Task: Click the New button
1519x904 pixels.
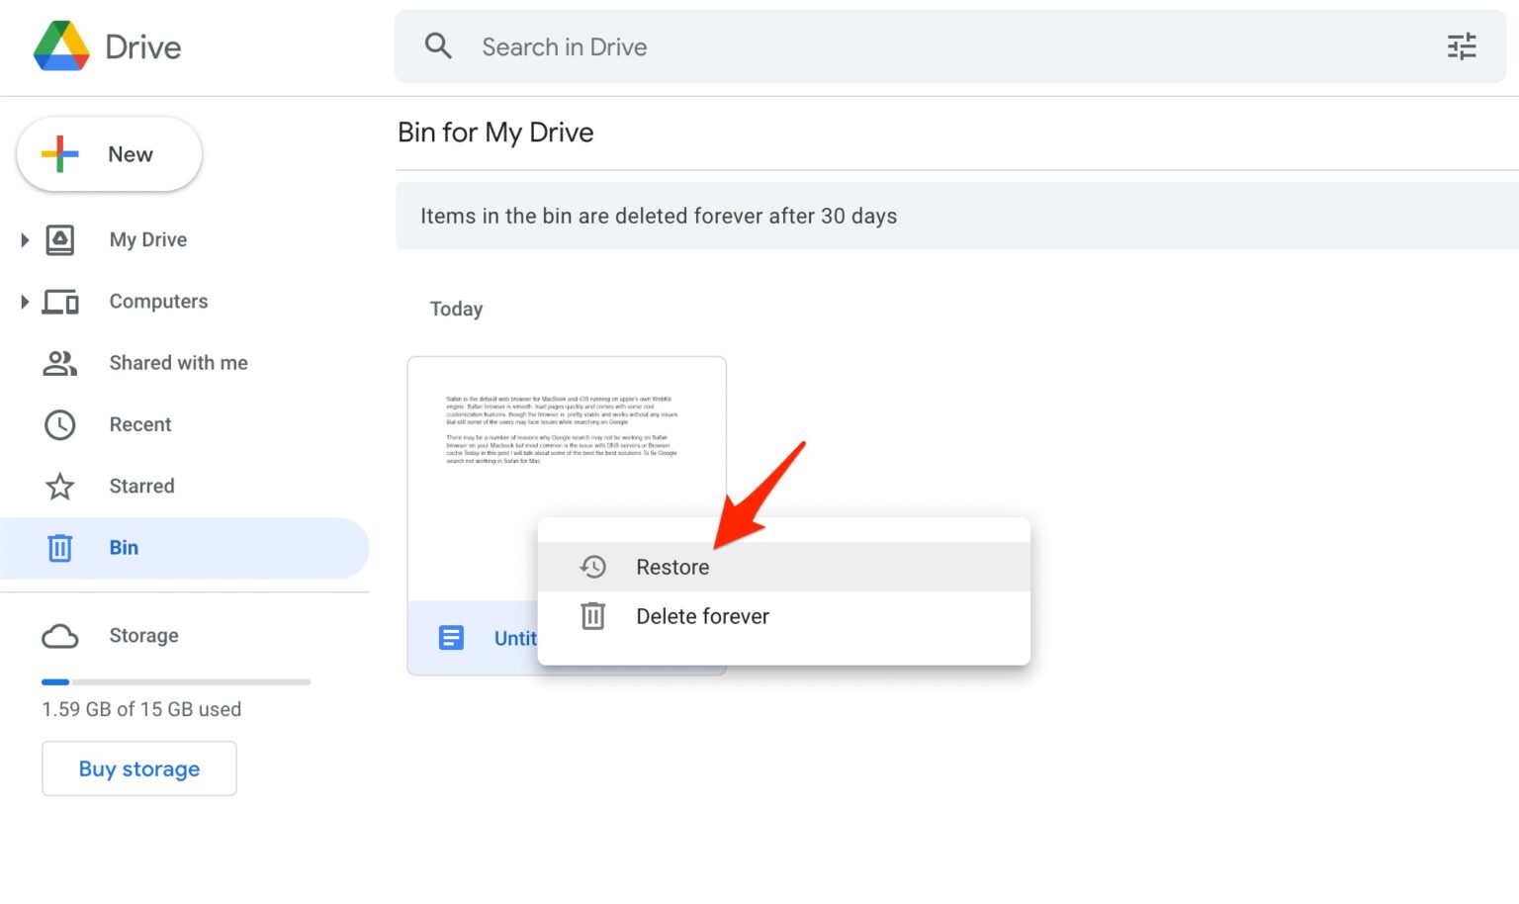Action: [109, 154]
